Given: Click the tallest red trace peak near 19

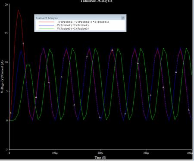Looking at the screenshot, I should tap(18, 10).
